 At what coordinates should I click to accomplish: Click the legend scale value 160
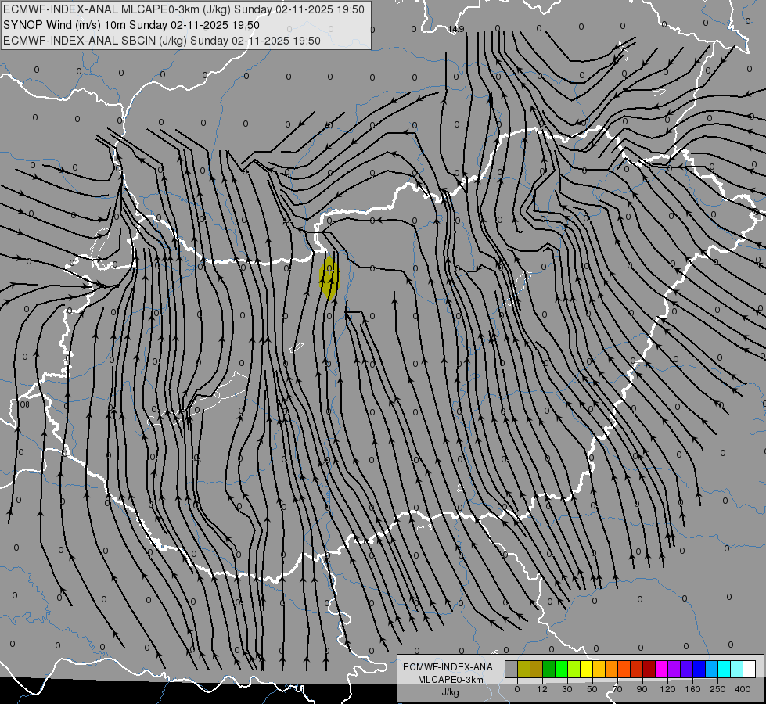coord(692,689)
